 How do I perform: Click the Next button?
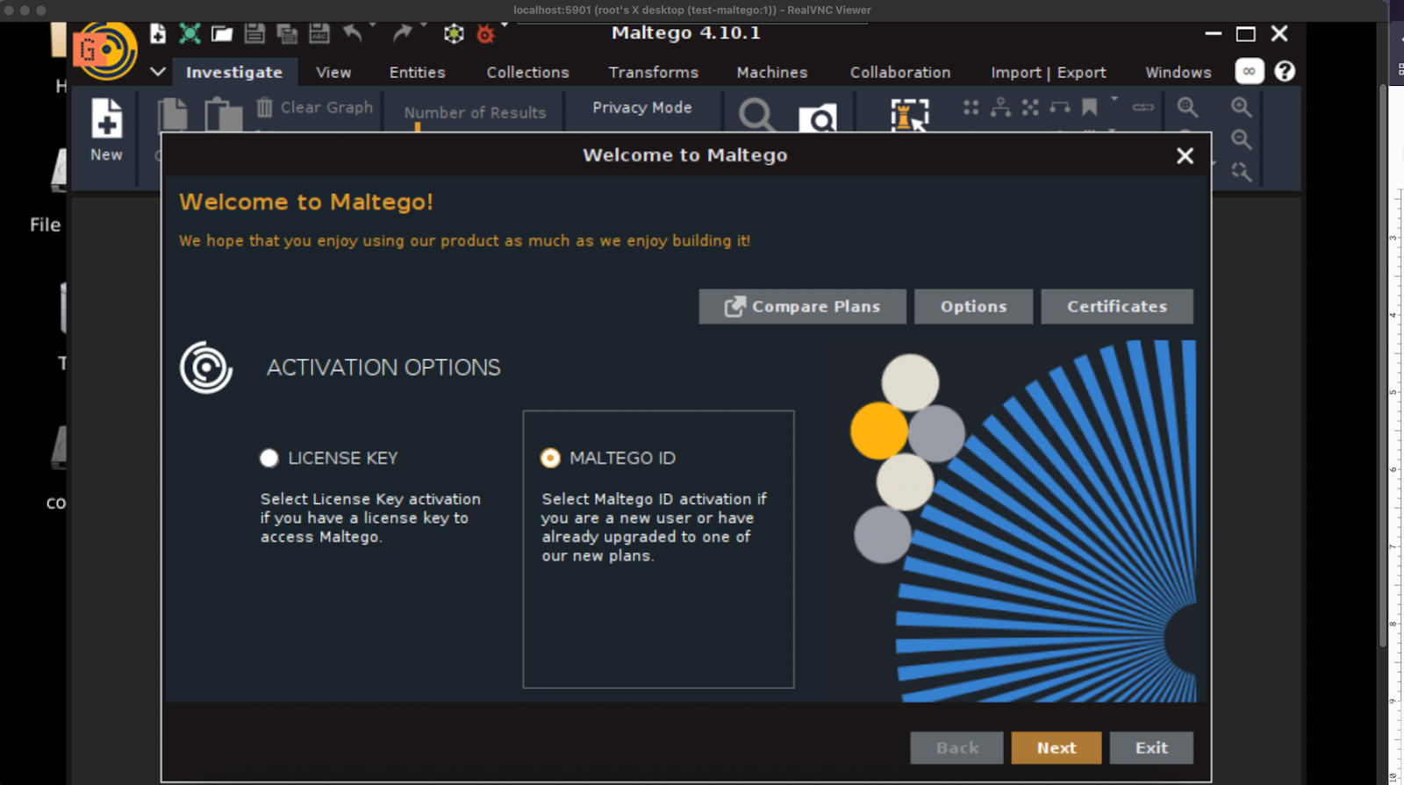point(1057,748)
